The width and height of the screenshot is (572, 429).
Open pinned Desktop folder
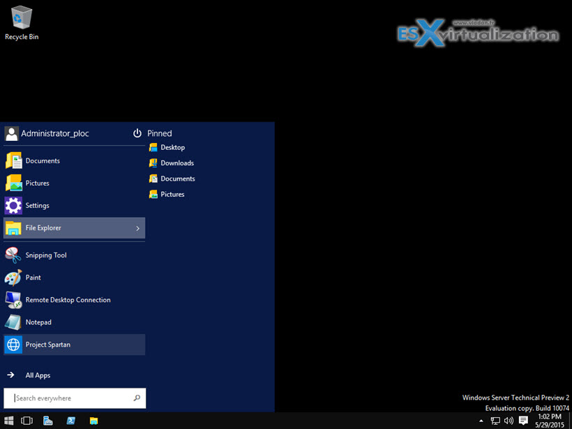tap(167, 147)
